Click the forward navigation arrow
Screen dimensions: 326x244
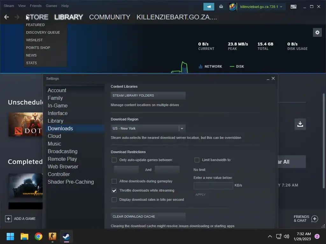point(17,17)
